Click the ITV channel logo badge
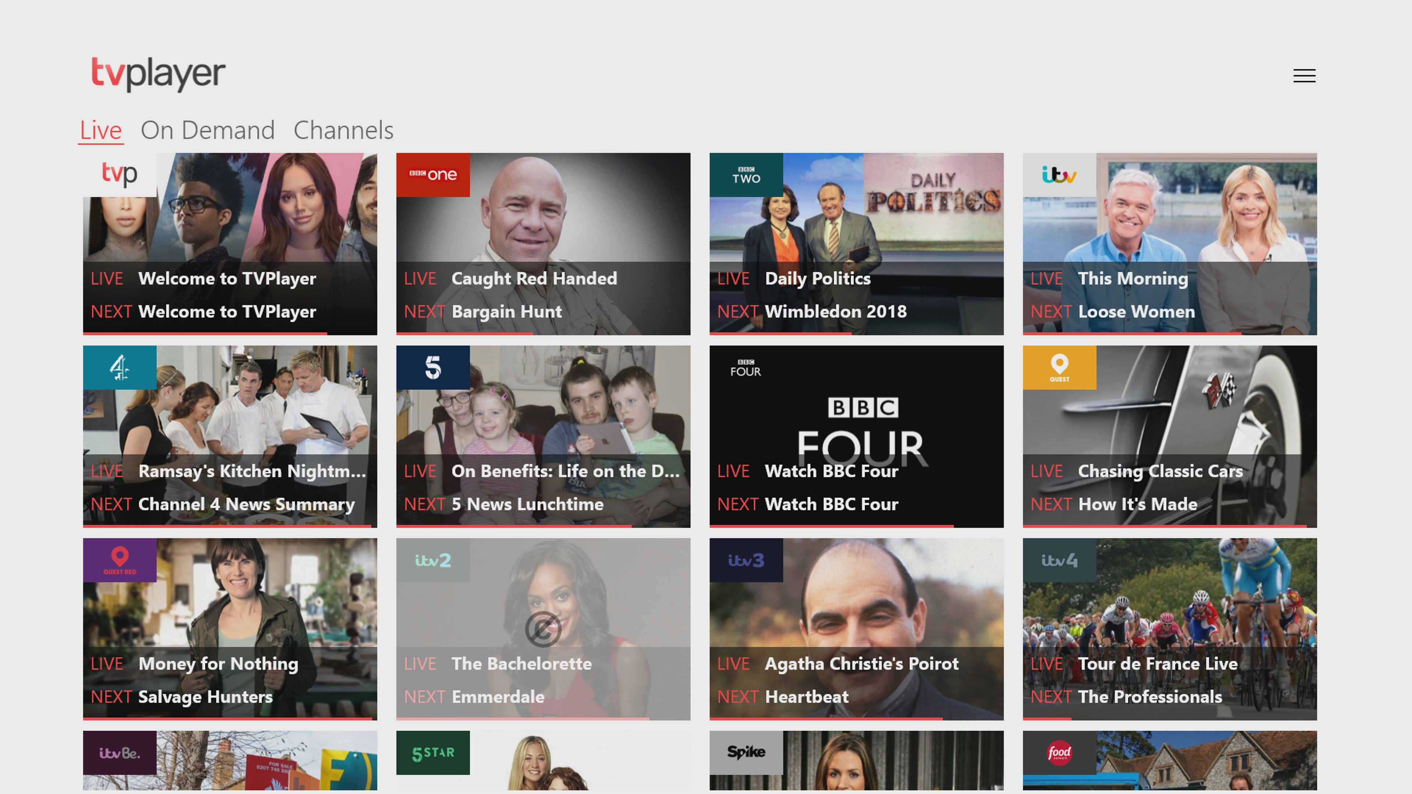 tap(1059, 175)
